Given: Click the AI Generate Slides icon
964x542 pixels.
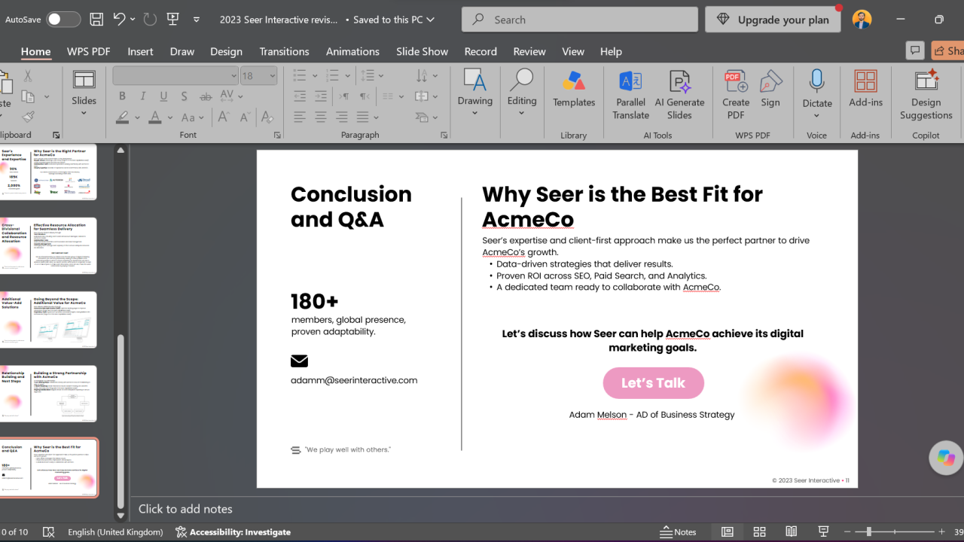Looking at the screenshot, I should [x=679, y=81].
